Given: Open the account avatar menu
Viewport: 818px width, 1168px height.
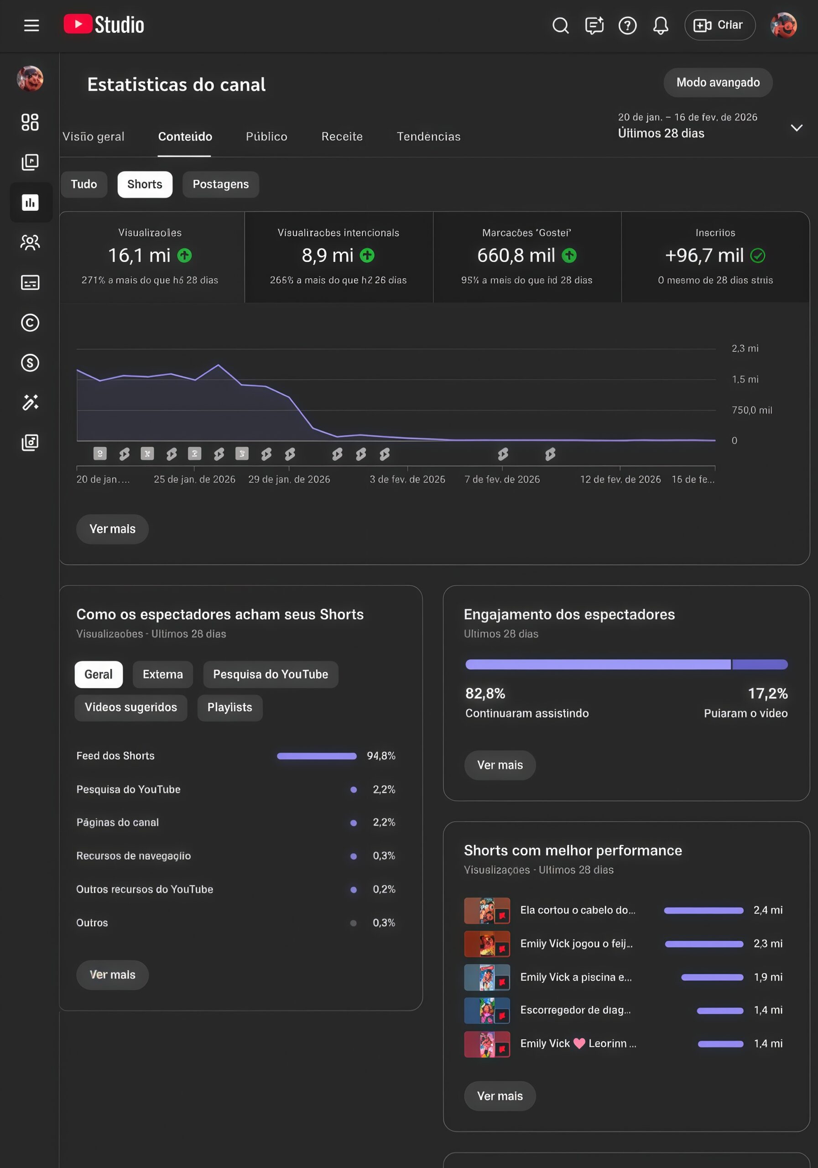Looking at the screenshot, I should pos(783,26).
